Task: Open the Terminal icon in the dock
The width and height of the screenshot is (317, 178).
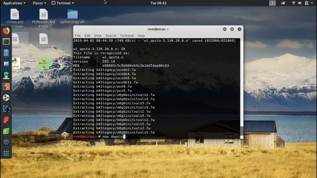Action: point(6,42)
